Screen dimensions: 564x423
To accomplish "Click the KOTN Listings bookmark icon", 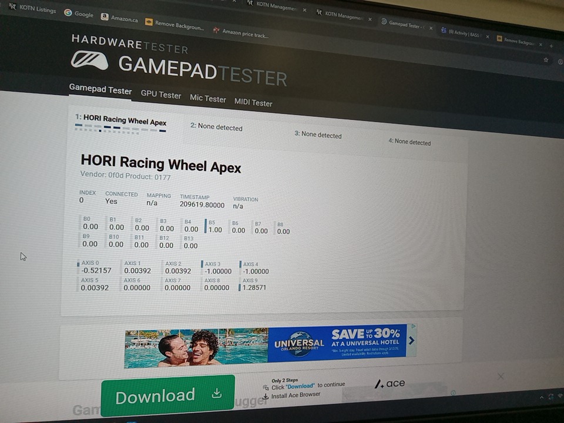I will click(x=12, y=6).
